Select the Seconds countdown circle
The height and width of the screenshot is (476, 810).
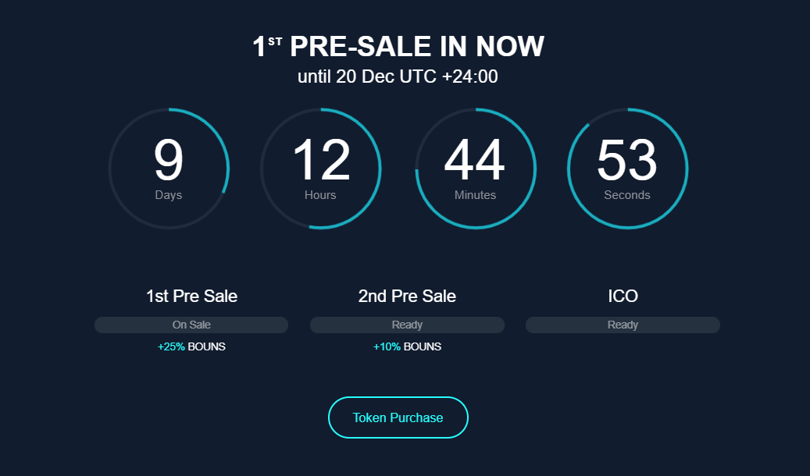click(x=628, y=169)
